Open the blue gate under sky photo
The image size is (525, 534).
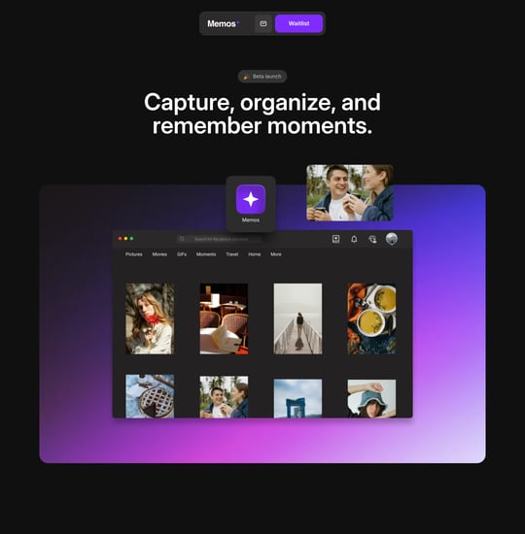297,398
